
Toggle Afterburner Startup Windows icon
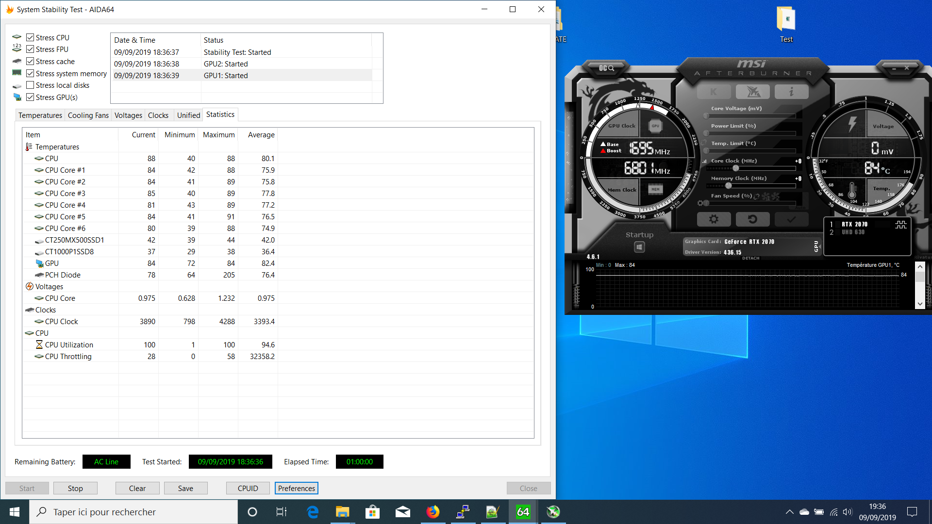[x=639, y=247]
